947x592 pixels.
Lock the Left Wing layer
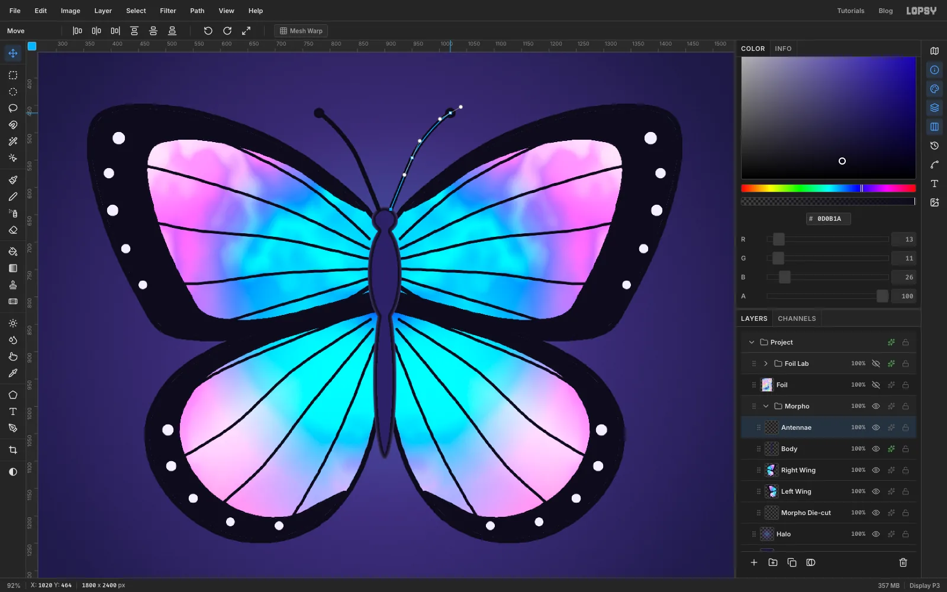tap(906, 491)
